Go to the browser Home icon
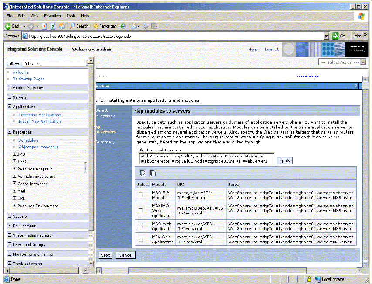 coord(62,26)
